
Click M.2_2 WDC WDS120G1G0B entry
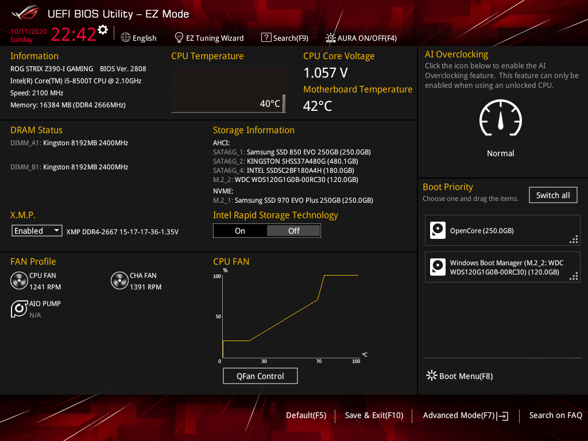[285, 180]
